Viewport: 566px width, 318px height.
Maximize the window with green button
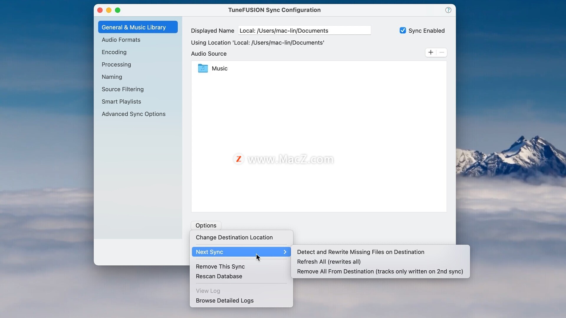coord(118,10)
